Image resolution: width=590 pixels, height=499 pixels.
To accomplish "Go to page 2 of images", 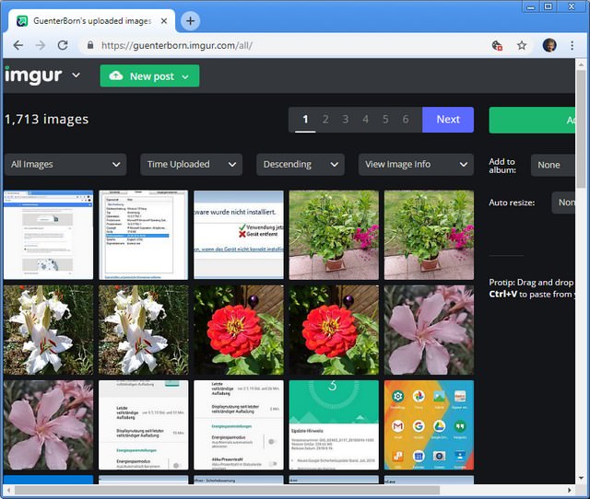I will pos(325,120).
